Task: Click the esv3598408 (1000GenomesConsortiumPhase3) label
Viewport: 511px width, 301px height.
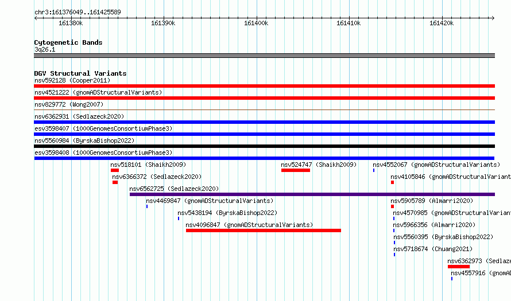Action: pos(103,153)
